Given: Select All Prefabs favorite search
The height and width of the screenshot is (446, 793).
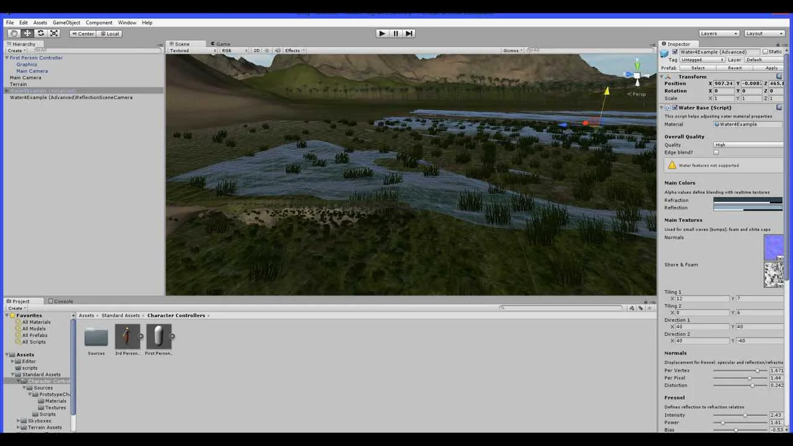Looking at the screenshot, I should [35, 335].
